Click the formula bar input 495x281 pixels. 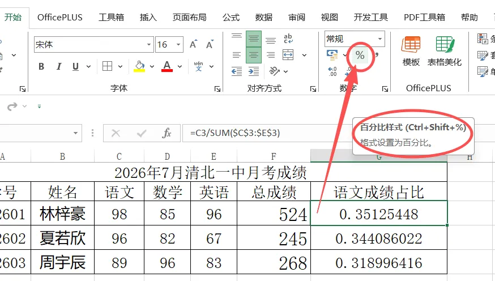pyautogui.click(x=267, y=133)
